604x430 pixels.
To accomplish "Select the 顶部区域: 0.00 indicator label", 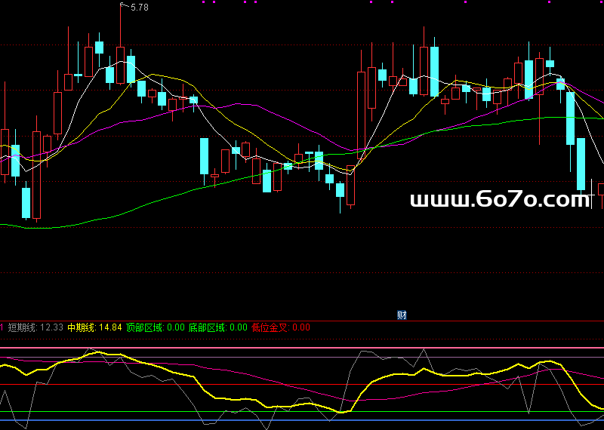I will 156,327.
